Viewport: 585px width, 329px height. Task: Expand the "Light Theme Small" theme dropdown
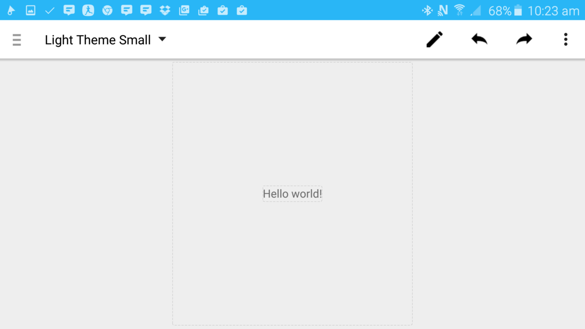tap(162, 40)
